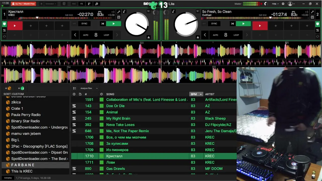The width and height of the screenshot is (322, 181).
Task: Sort by track number column
Action: (x=86, y=94)
